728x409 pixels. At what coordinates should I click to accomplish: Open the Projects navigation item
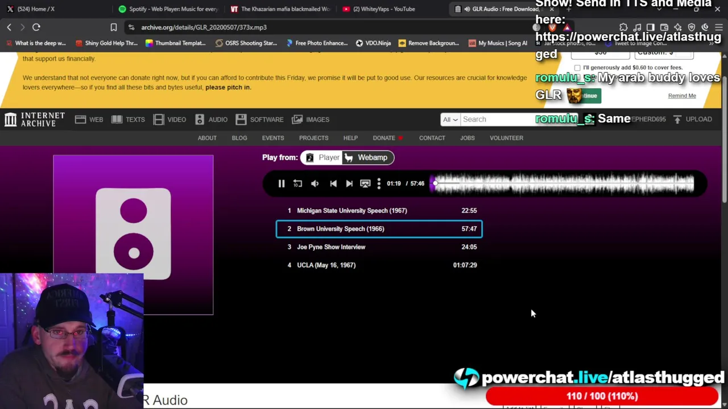(x=314, y=138)
